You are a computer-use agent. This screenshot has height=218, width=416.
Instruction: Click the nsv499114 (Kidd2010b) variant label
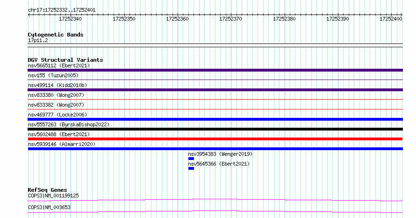pyautogui.click(x=57, y=85)
